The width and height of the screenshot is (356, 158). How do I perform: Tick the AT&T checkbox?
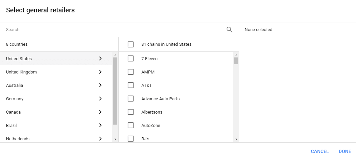131,86
